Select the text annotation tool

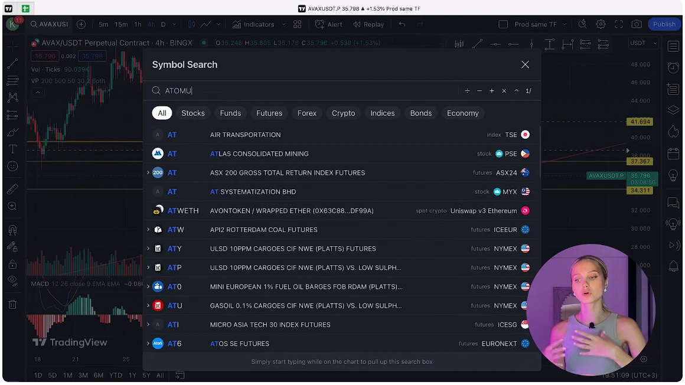coord(12,149)
